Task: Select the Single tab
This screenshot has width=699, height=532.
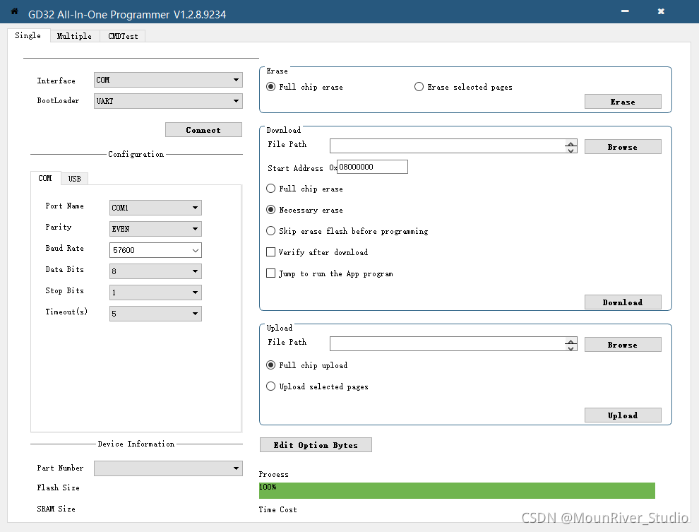Action: click(28, 35)
